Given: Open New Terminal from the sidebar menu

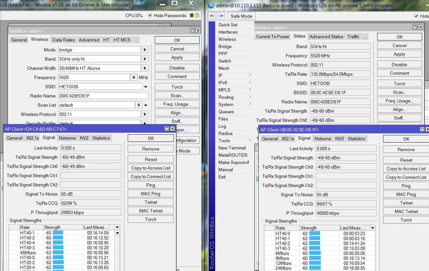Looking at the screenshot, I should click(x=232, y=148).
